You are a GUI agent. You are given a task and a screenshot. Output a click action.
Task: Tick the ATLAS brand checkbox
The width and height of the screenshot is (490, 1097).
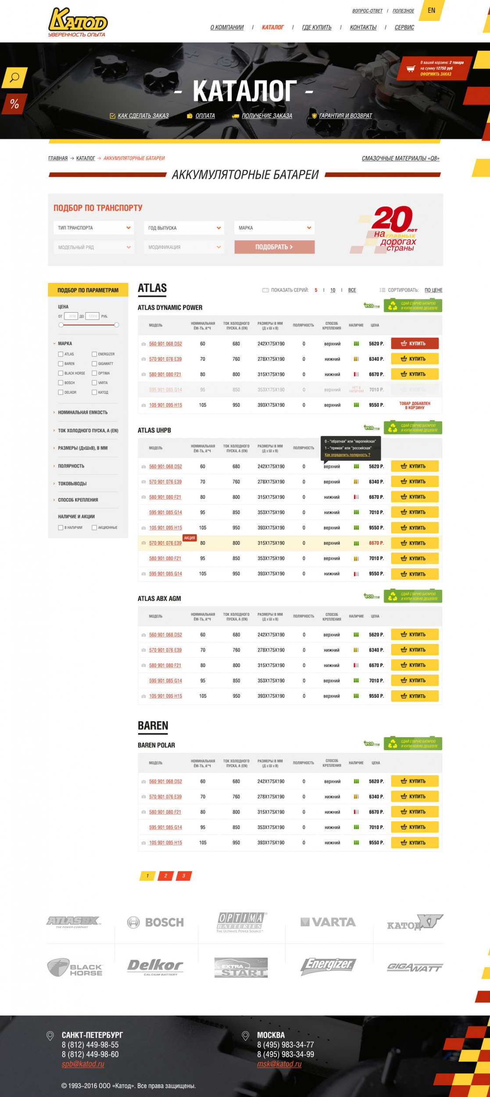[61, 354]
